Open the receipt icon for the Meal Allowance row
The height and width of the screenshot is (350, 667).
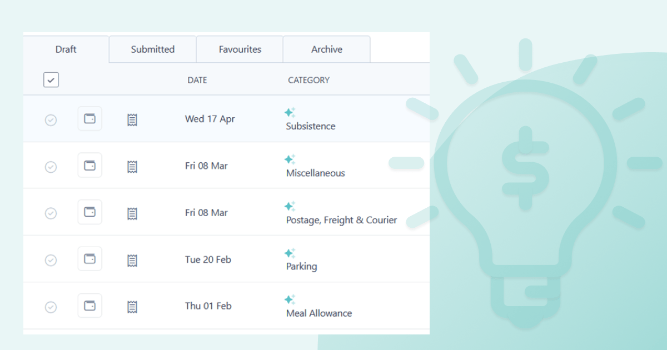132,306
